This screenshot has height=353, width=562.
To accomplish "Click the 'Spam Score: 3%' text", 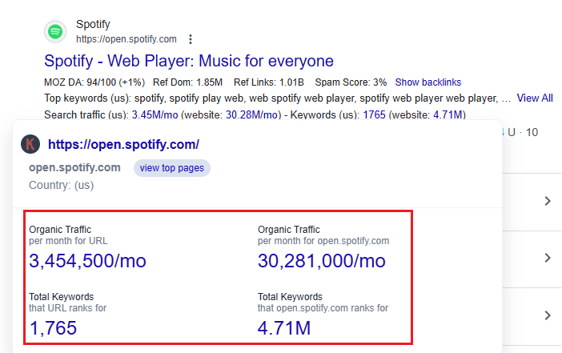I will point(351,82).
